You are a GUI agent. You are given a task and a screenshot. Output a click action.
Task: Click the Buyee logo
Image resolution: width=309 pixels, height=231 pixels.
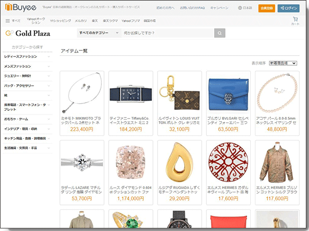pyautogui.click(x=21, y=8)
